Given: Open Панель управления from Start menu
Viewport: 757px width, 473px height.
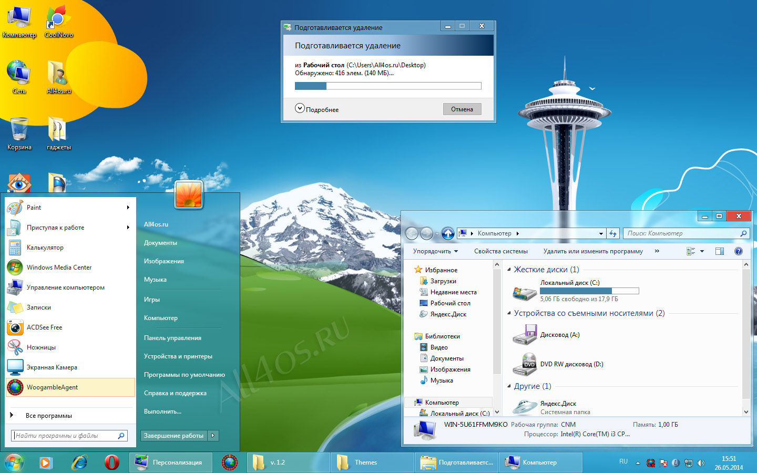Looking at the screenshot, I should click(172, 338).
